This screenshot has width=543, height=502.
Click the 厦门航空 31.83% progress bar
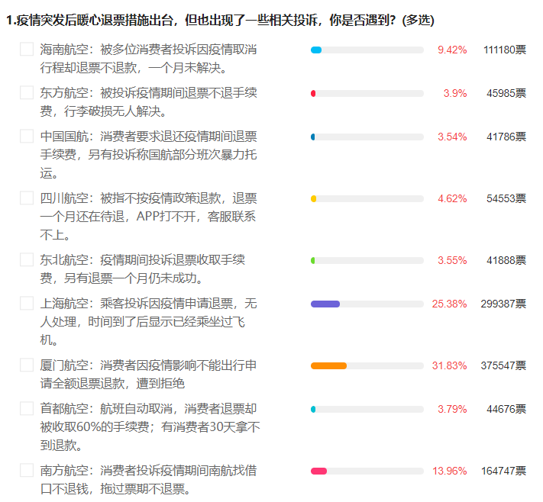pyautogui.click(x=367, y=366)
